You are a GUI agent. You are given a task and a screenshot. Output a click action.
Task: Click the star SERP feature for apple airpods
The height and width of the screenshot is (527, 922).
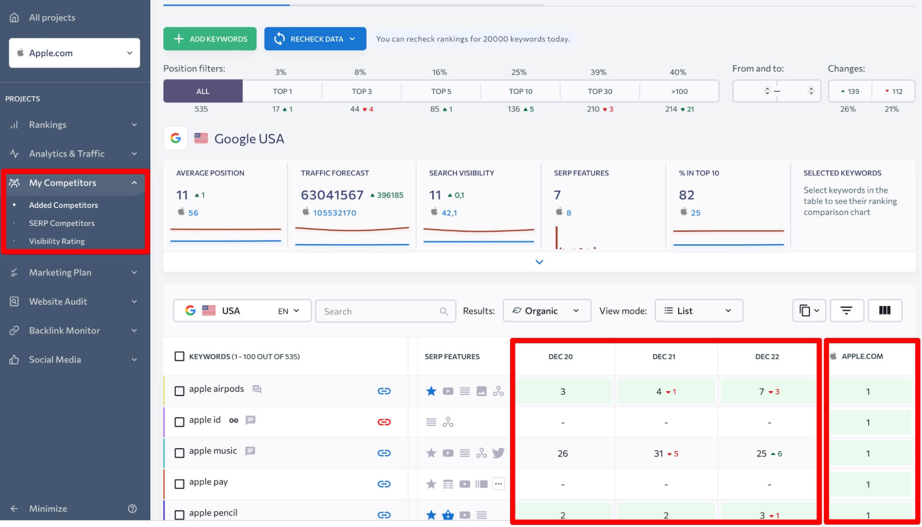(431, 391)
